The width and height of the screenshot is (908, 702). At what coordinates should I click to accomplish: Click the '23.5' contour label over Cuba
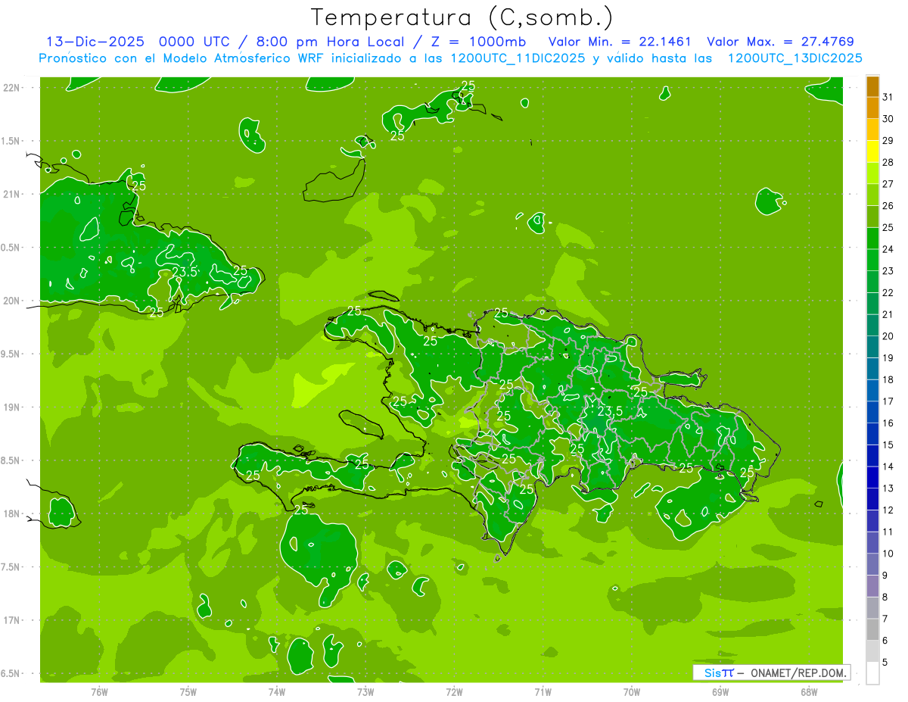185,272
